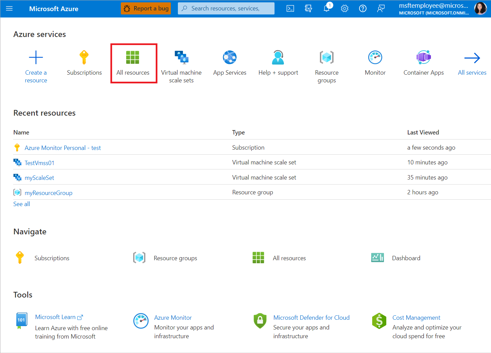Navigate to Resource groups under Navigate section

pos(175,258)
